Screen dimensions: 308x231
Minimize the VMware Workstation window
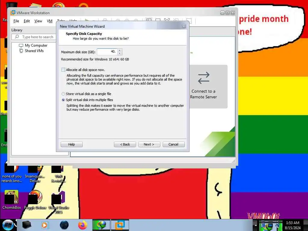[x=222, y=13]
